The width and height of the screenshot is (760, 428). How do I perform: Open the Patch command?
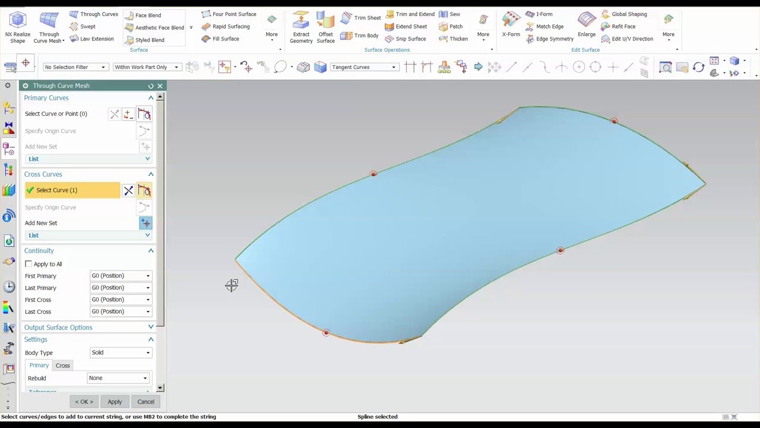[x=451, y=27]
